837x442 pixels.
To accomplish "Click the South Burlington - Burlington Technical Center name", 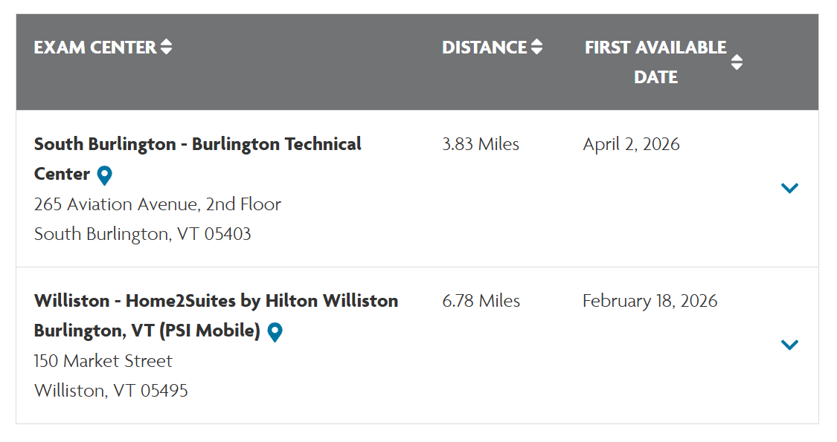I will tap(197, 144).
